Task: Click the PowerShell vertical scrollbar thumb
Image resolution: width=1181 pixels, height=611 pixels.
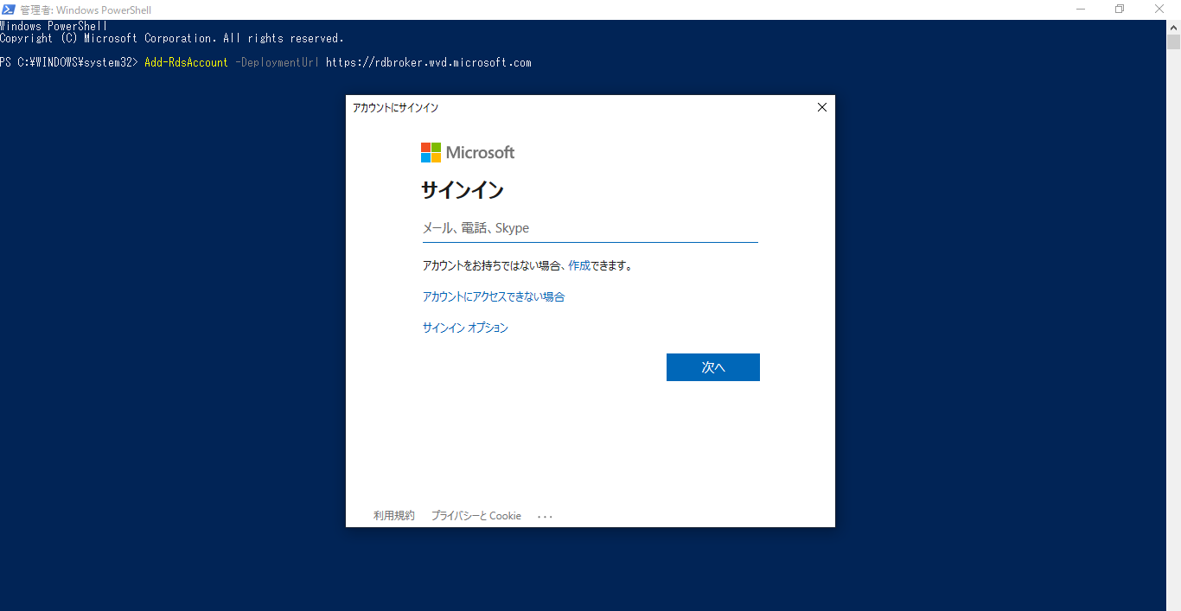Action: point(1173,42)
